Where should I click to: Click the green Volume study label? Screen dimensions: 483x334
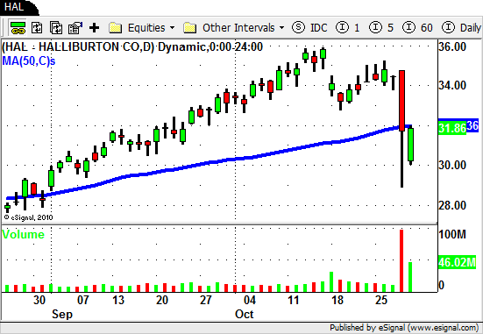23,234
